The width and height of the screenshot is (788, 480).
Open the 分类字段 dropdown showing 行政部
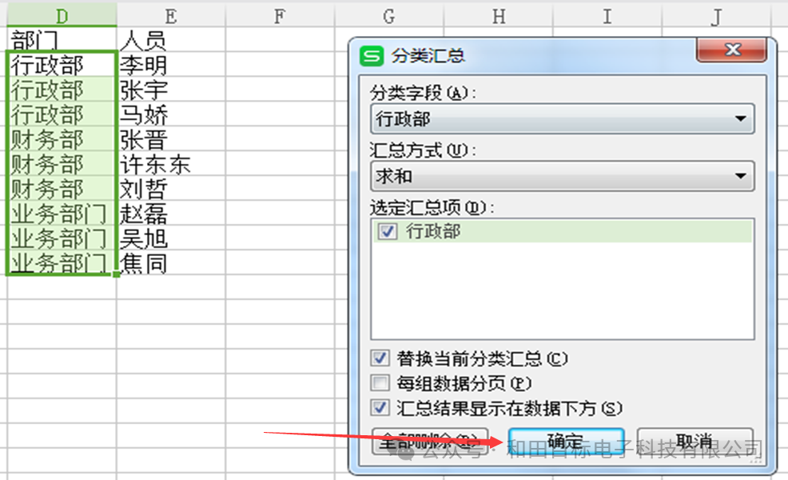tap(563, 118)
